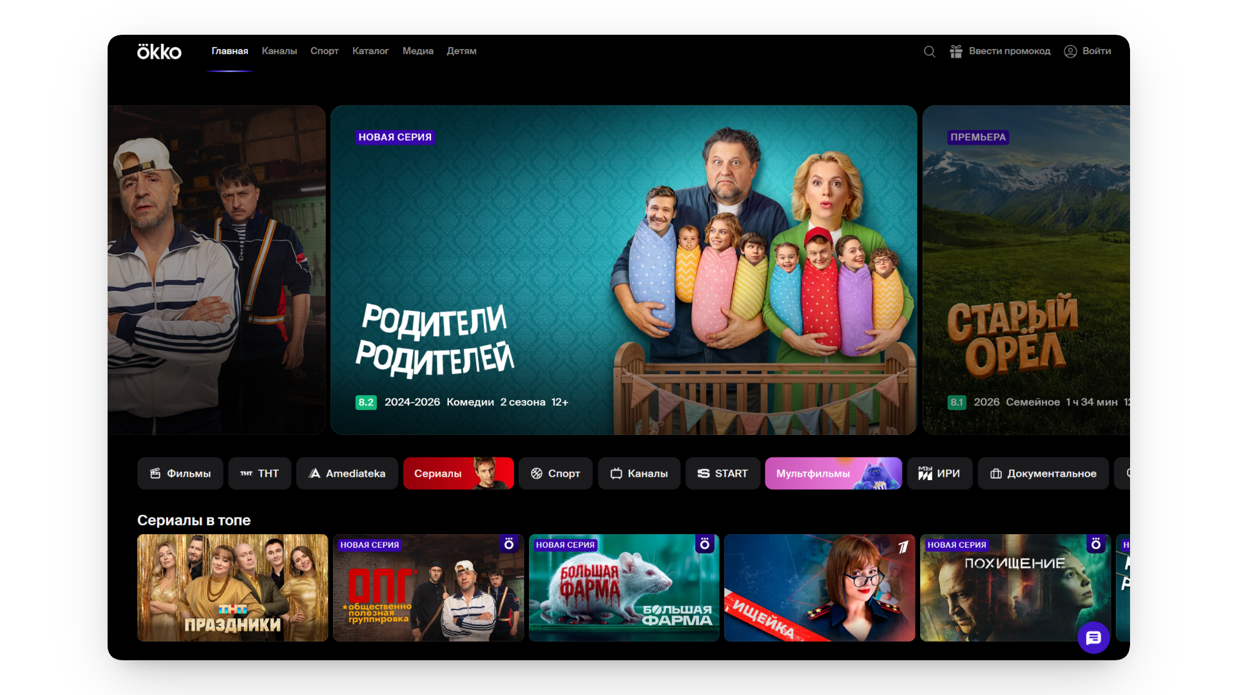
Task: Click the Amediateka logo icon
Action: [314, 474]
